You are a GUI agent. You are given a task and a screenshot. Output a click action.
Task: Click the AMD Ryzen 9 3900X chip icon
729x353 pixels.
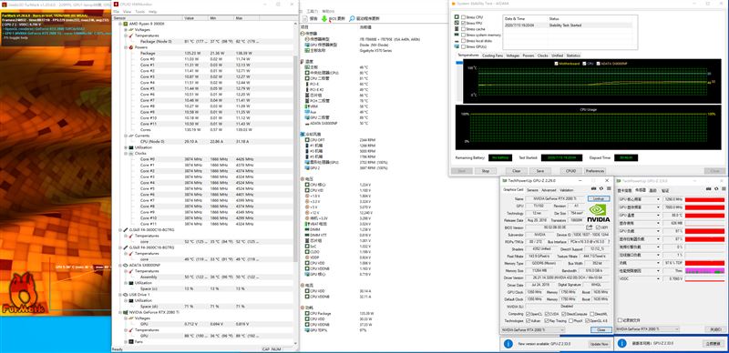(126, 24)
